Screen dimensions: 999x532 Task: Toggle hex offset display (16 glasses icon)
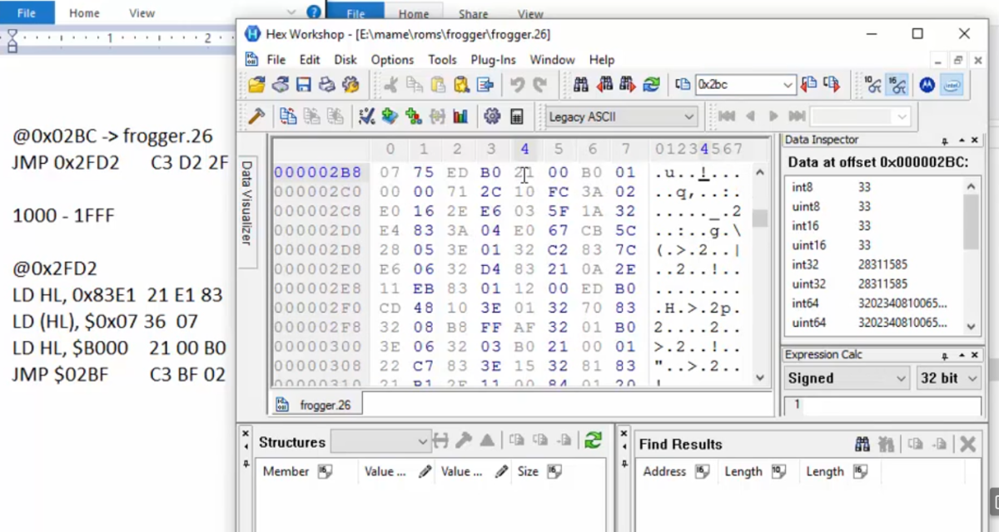click(897, 85)
